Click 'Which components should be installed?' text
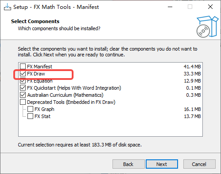The height and width of the screenshot is (174, 221). point(59,28)
